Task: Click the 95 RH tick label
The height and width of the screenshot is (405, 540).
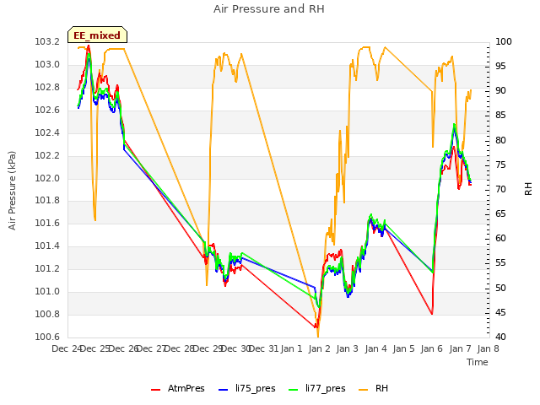Action: pos(500,67)
